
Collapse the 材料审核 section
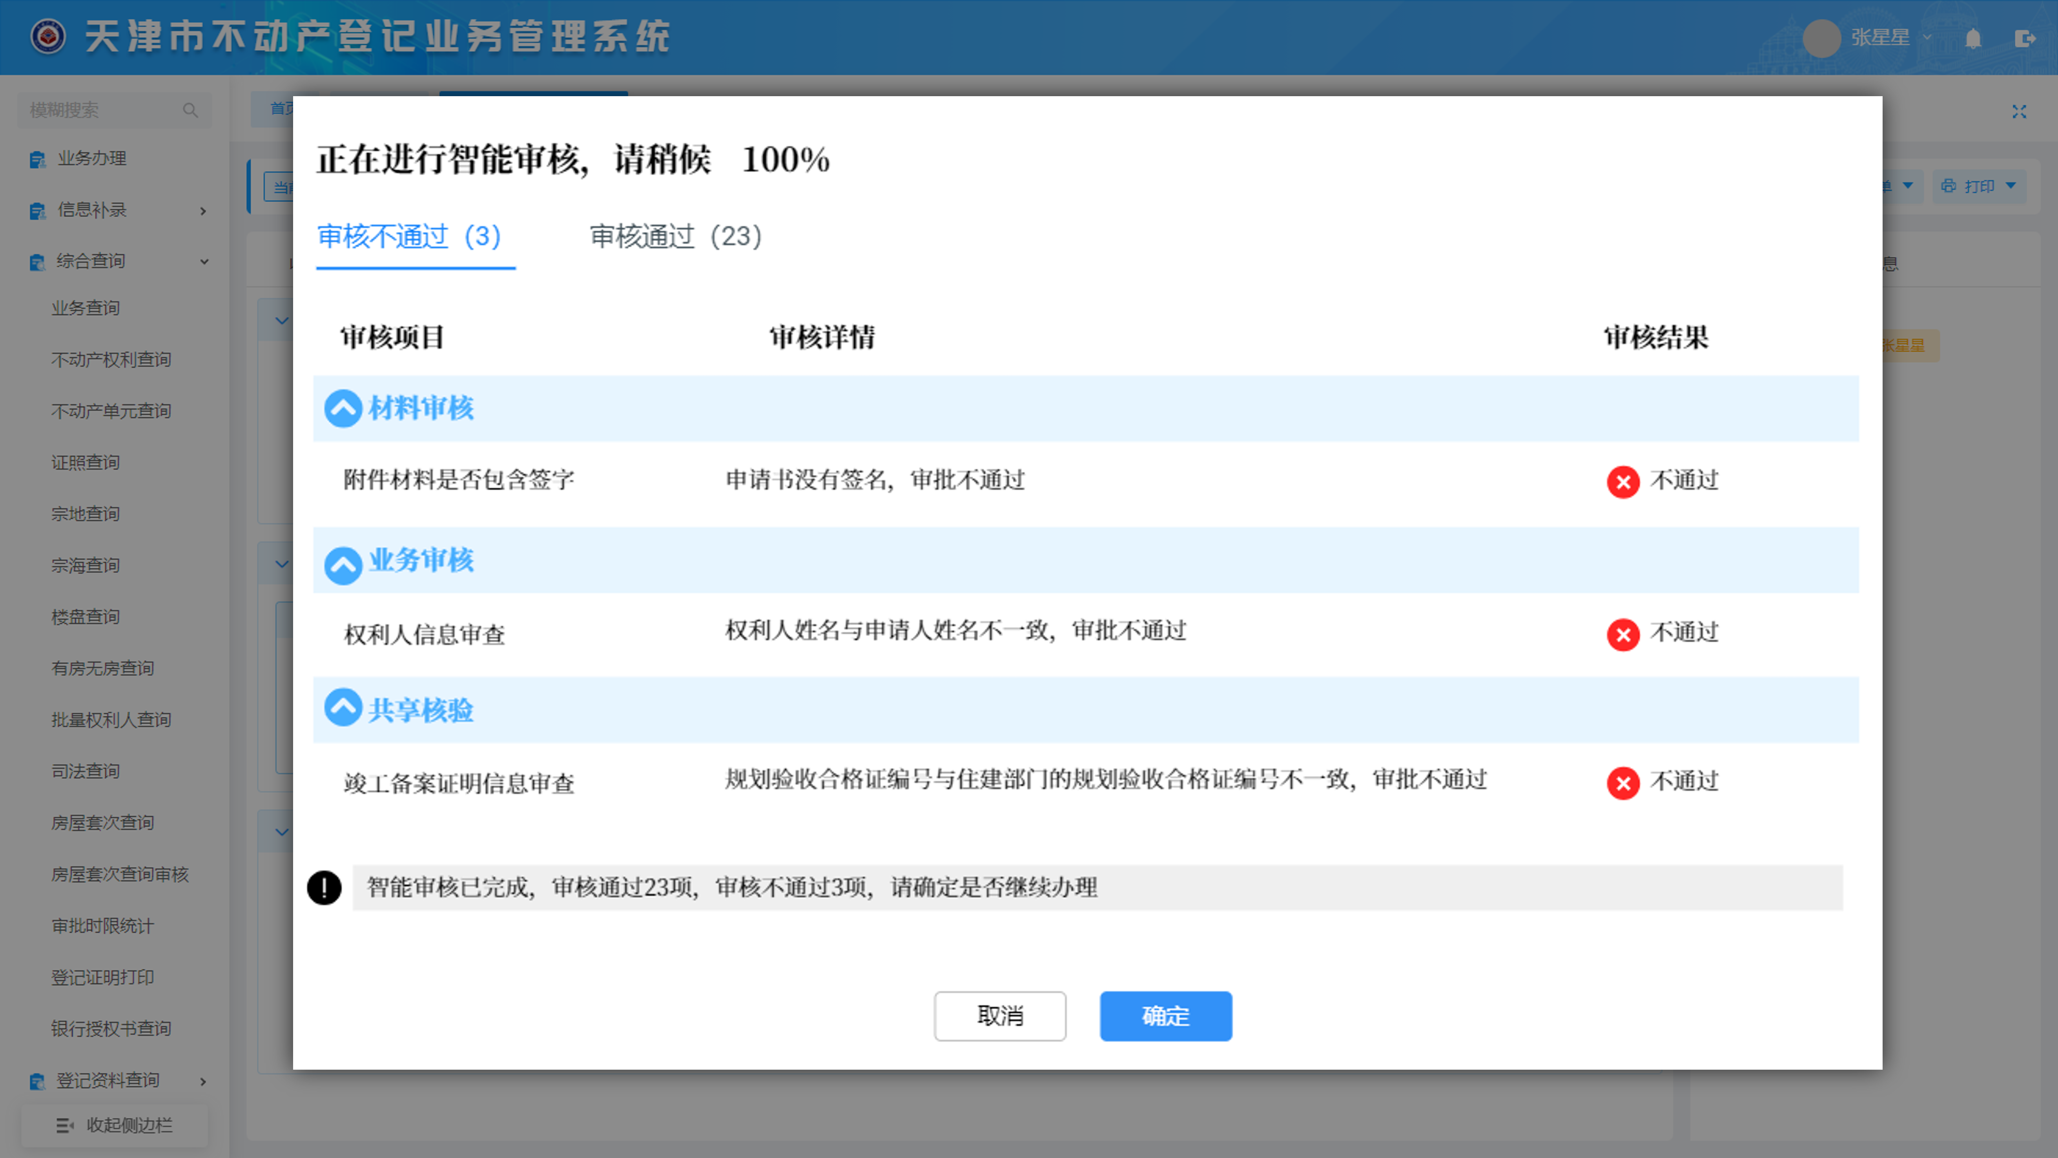[343, 408]
